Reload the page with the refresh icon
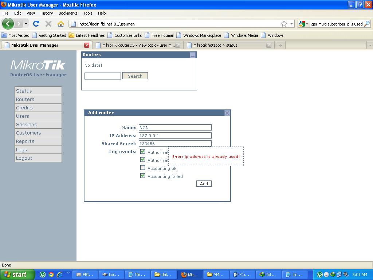Image resolution: width=373 pixels, height=280 pixels. point(36,24)
